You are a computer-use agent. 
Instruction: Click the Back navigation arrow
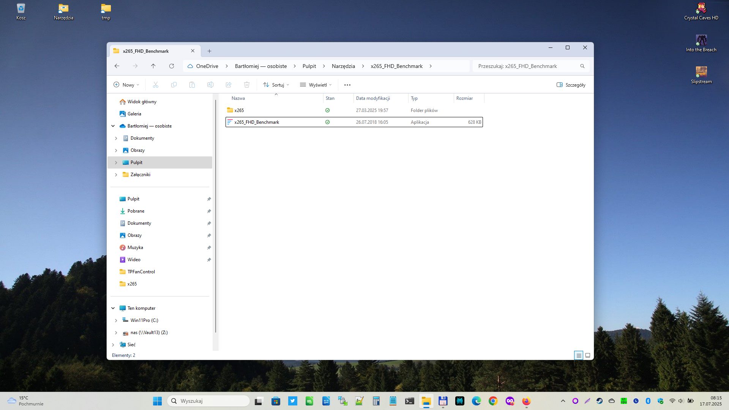[117, 66]
